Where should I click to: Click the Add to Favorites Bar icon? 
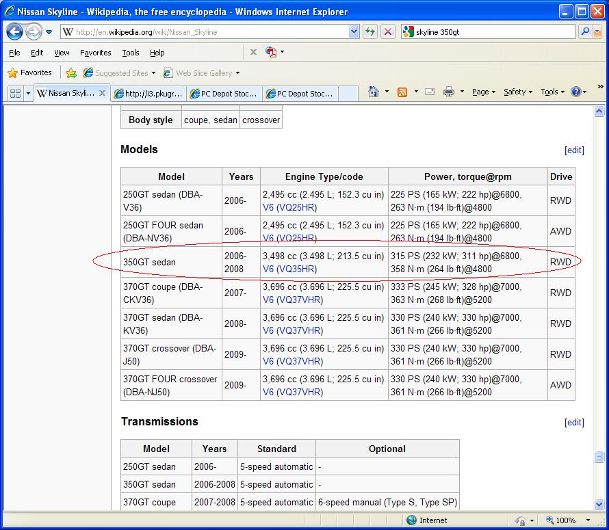point(71,73)
